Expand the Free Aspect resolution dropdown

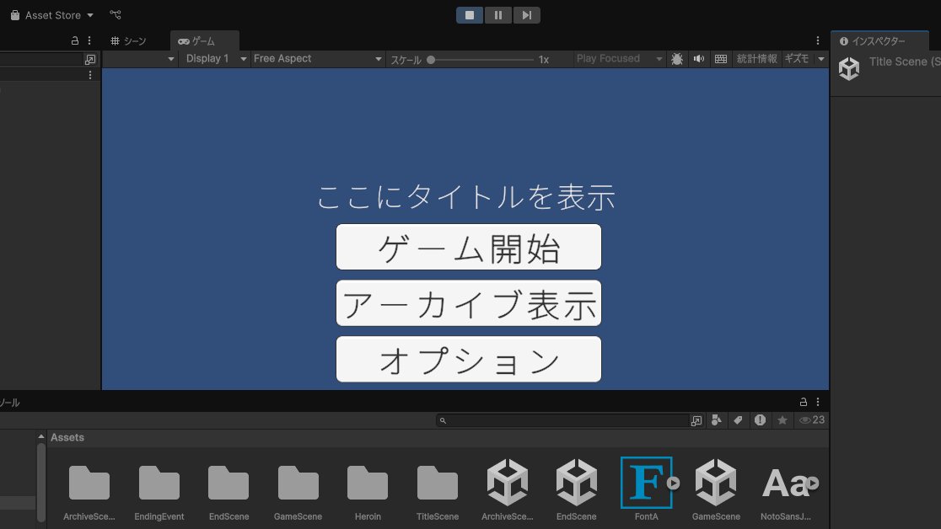point(318,59)
